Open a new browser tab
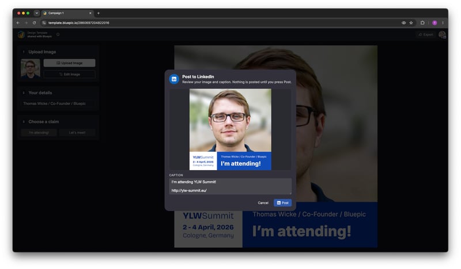461x269 pixels. click(x=98, y=13)
